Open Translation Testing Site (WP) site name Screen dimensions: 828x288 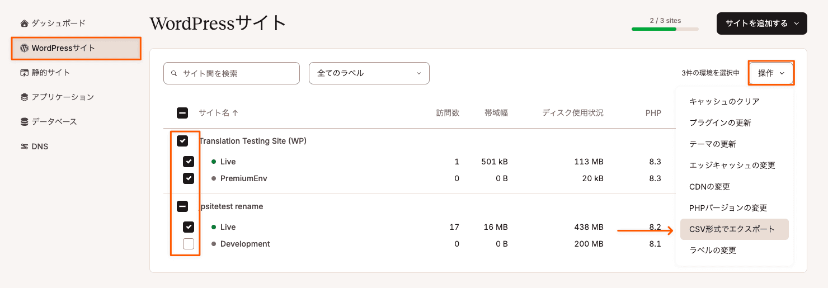253,141
